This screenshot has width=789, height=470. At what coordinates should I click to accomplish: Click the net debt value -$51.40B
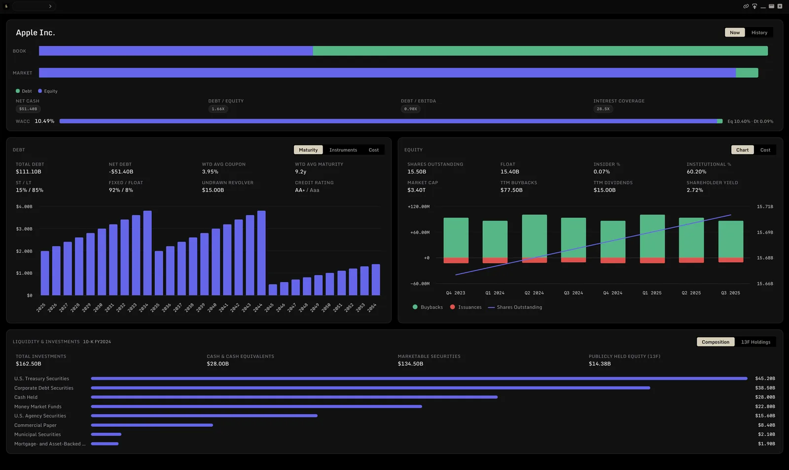tap(121, 172)
